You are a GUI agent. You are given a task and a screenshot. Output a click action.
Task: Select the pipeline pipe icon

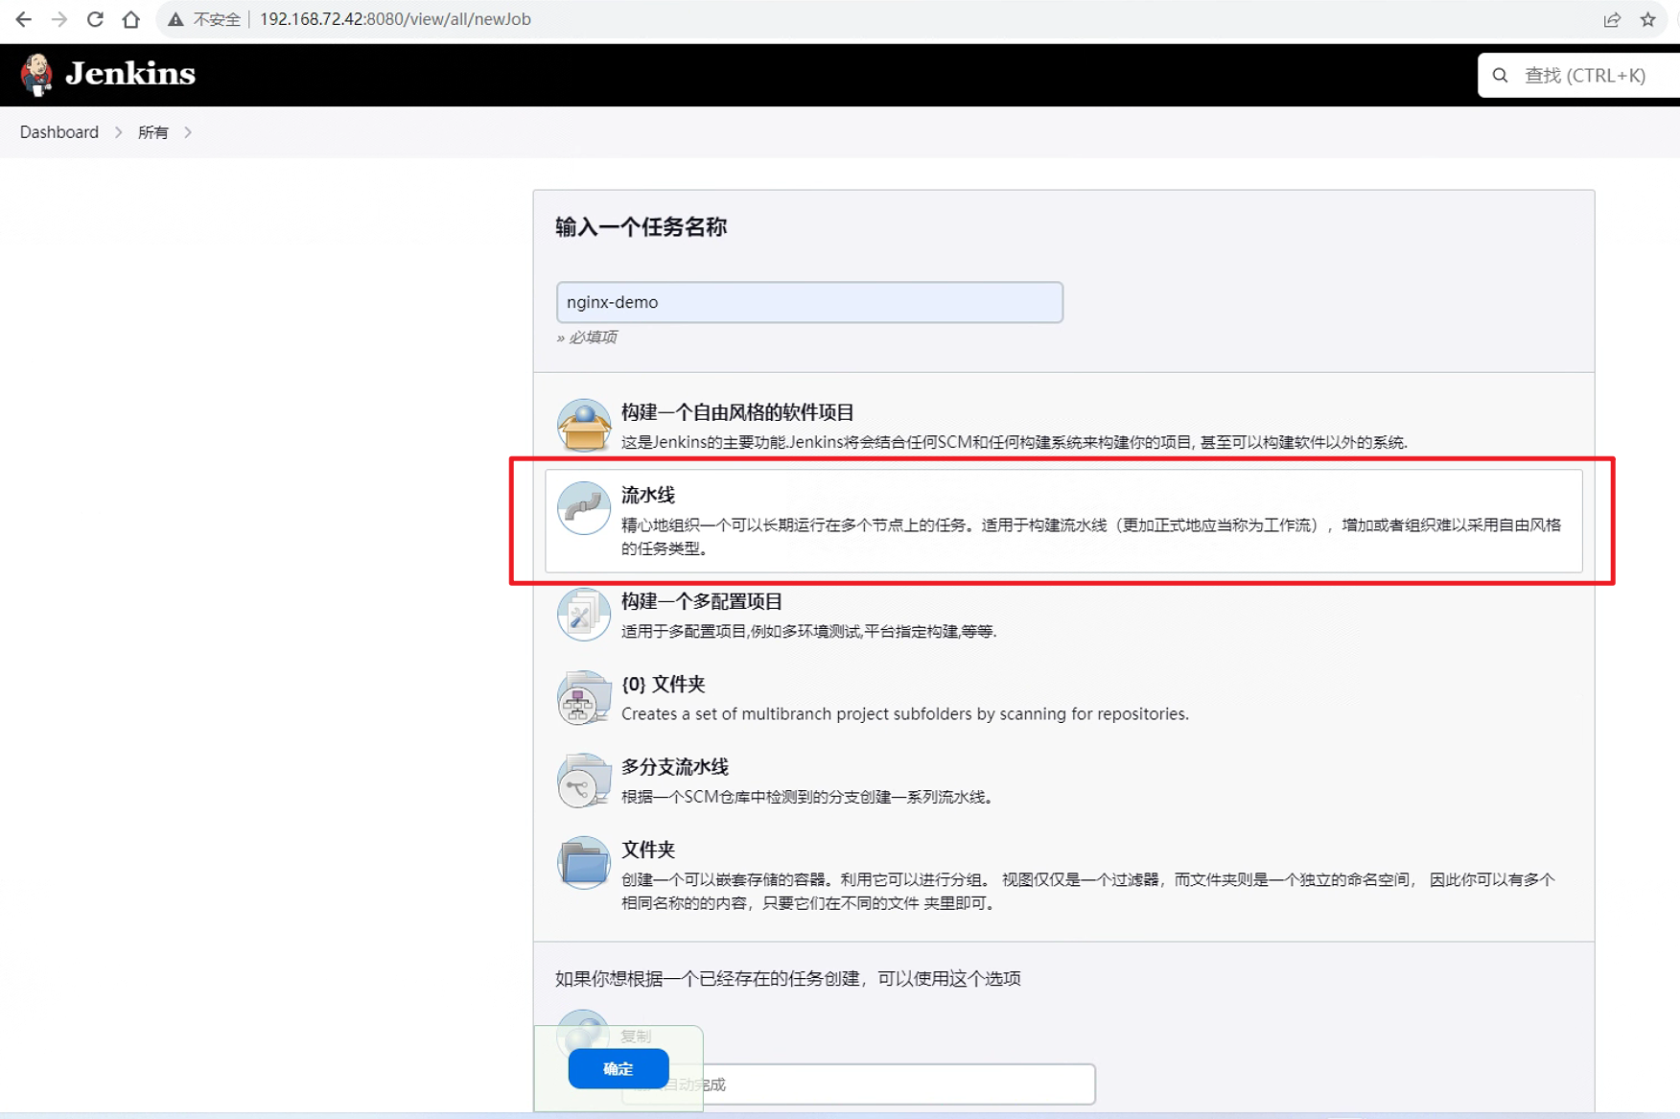pos(584,508)
